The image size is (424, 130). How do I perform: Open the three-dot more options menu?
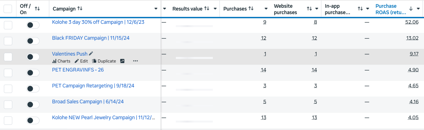pos(135,61)
